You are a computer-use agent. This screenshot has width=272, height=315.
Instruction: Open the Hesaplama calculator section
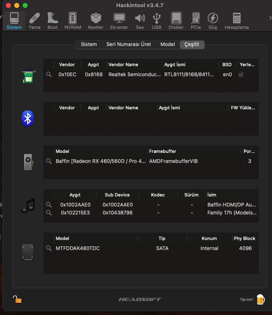[236, 21]
